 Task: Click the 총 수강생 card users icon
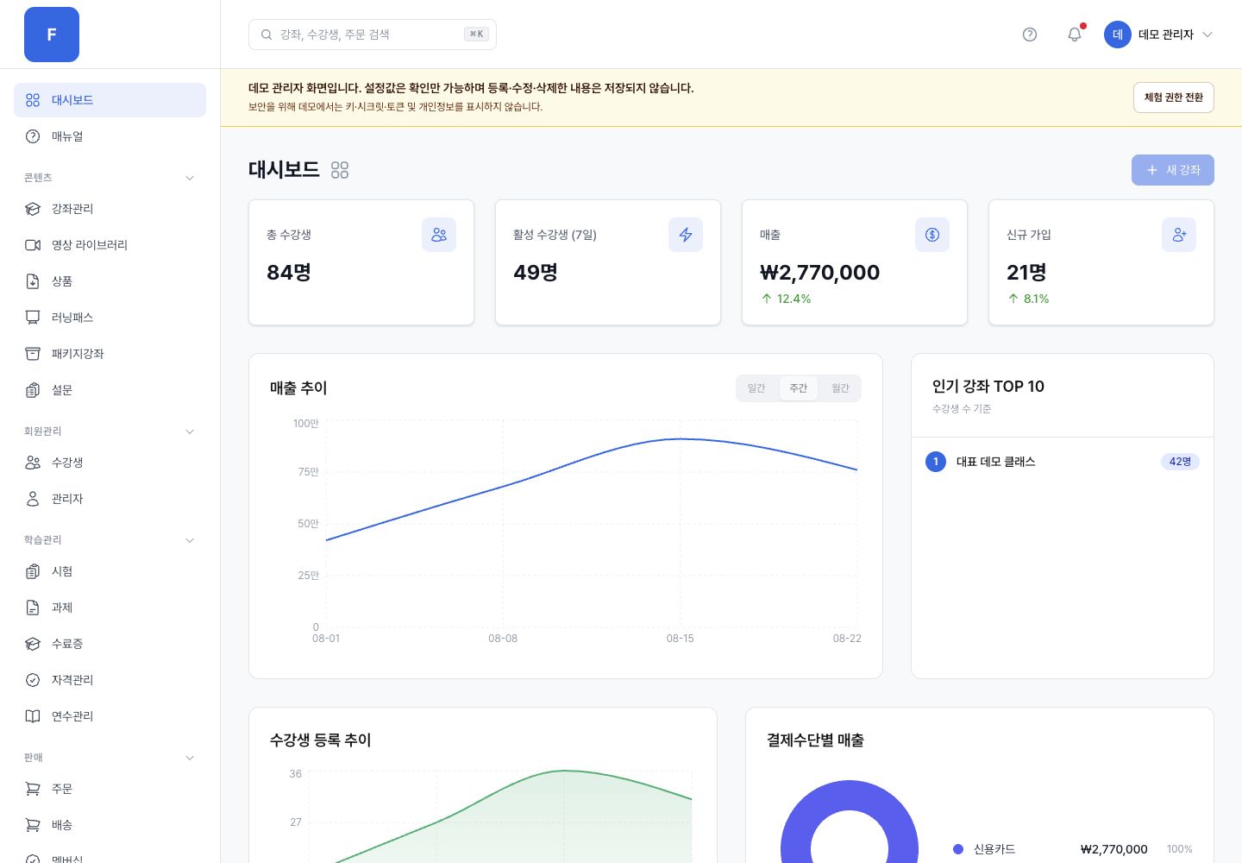439,235
